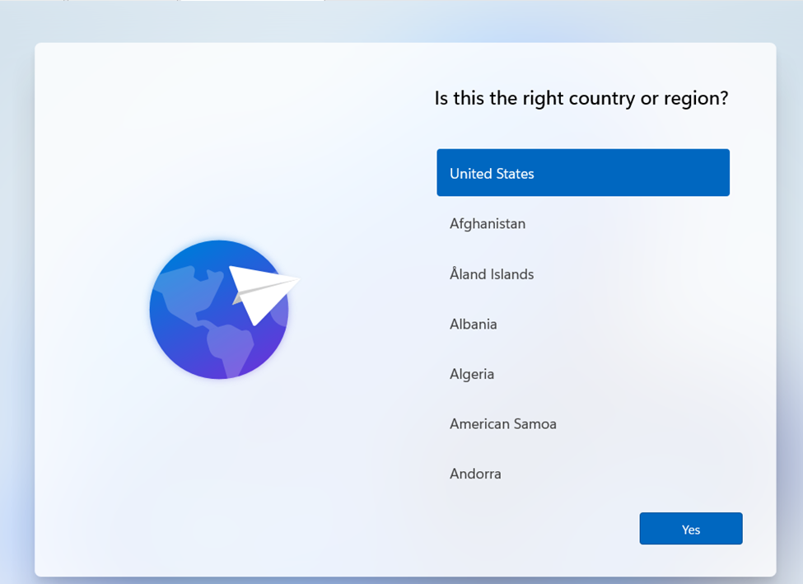Choose Algeria in the list
The width and height of the screenshot is (803, 584).
[x=472, y=374]
